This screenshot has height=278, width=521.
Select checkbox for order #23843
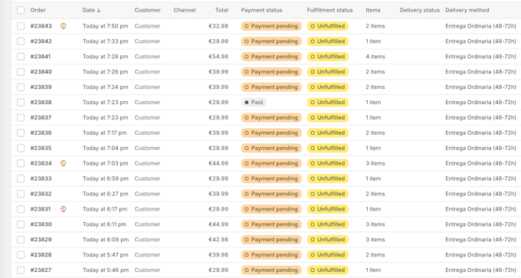click(x=21, y=26)
